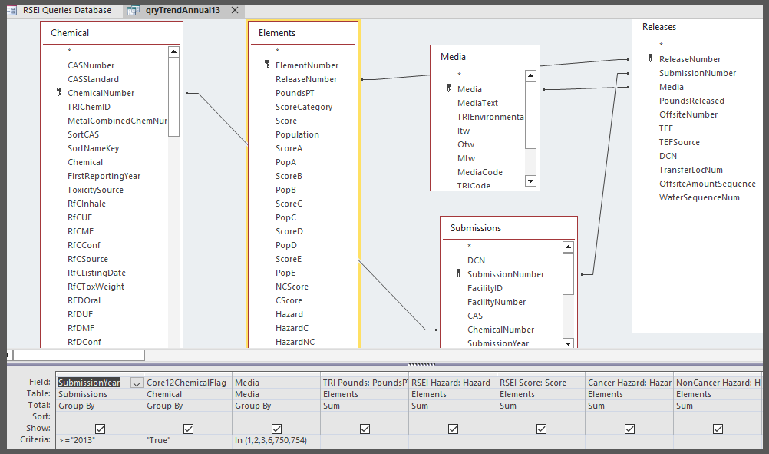Close the qryTrendAnnual13 tab
769x454 pixels.
click(x=234, y=11)
